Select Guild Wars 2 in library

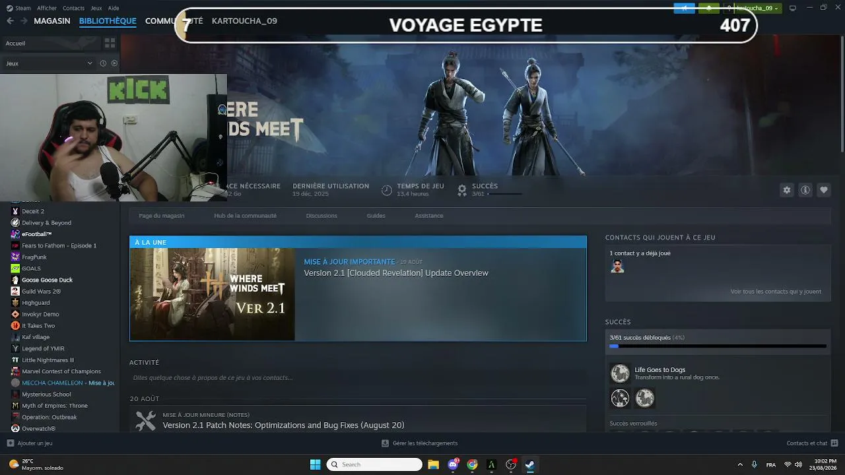42,292
